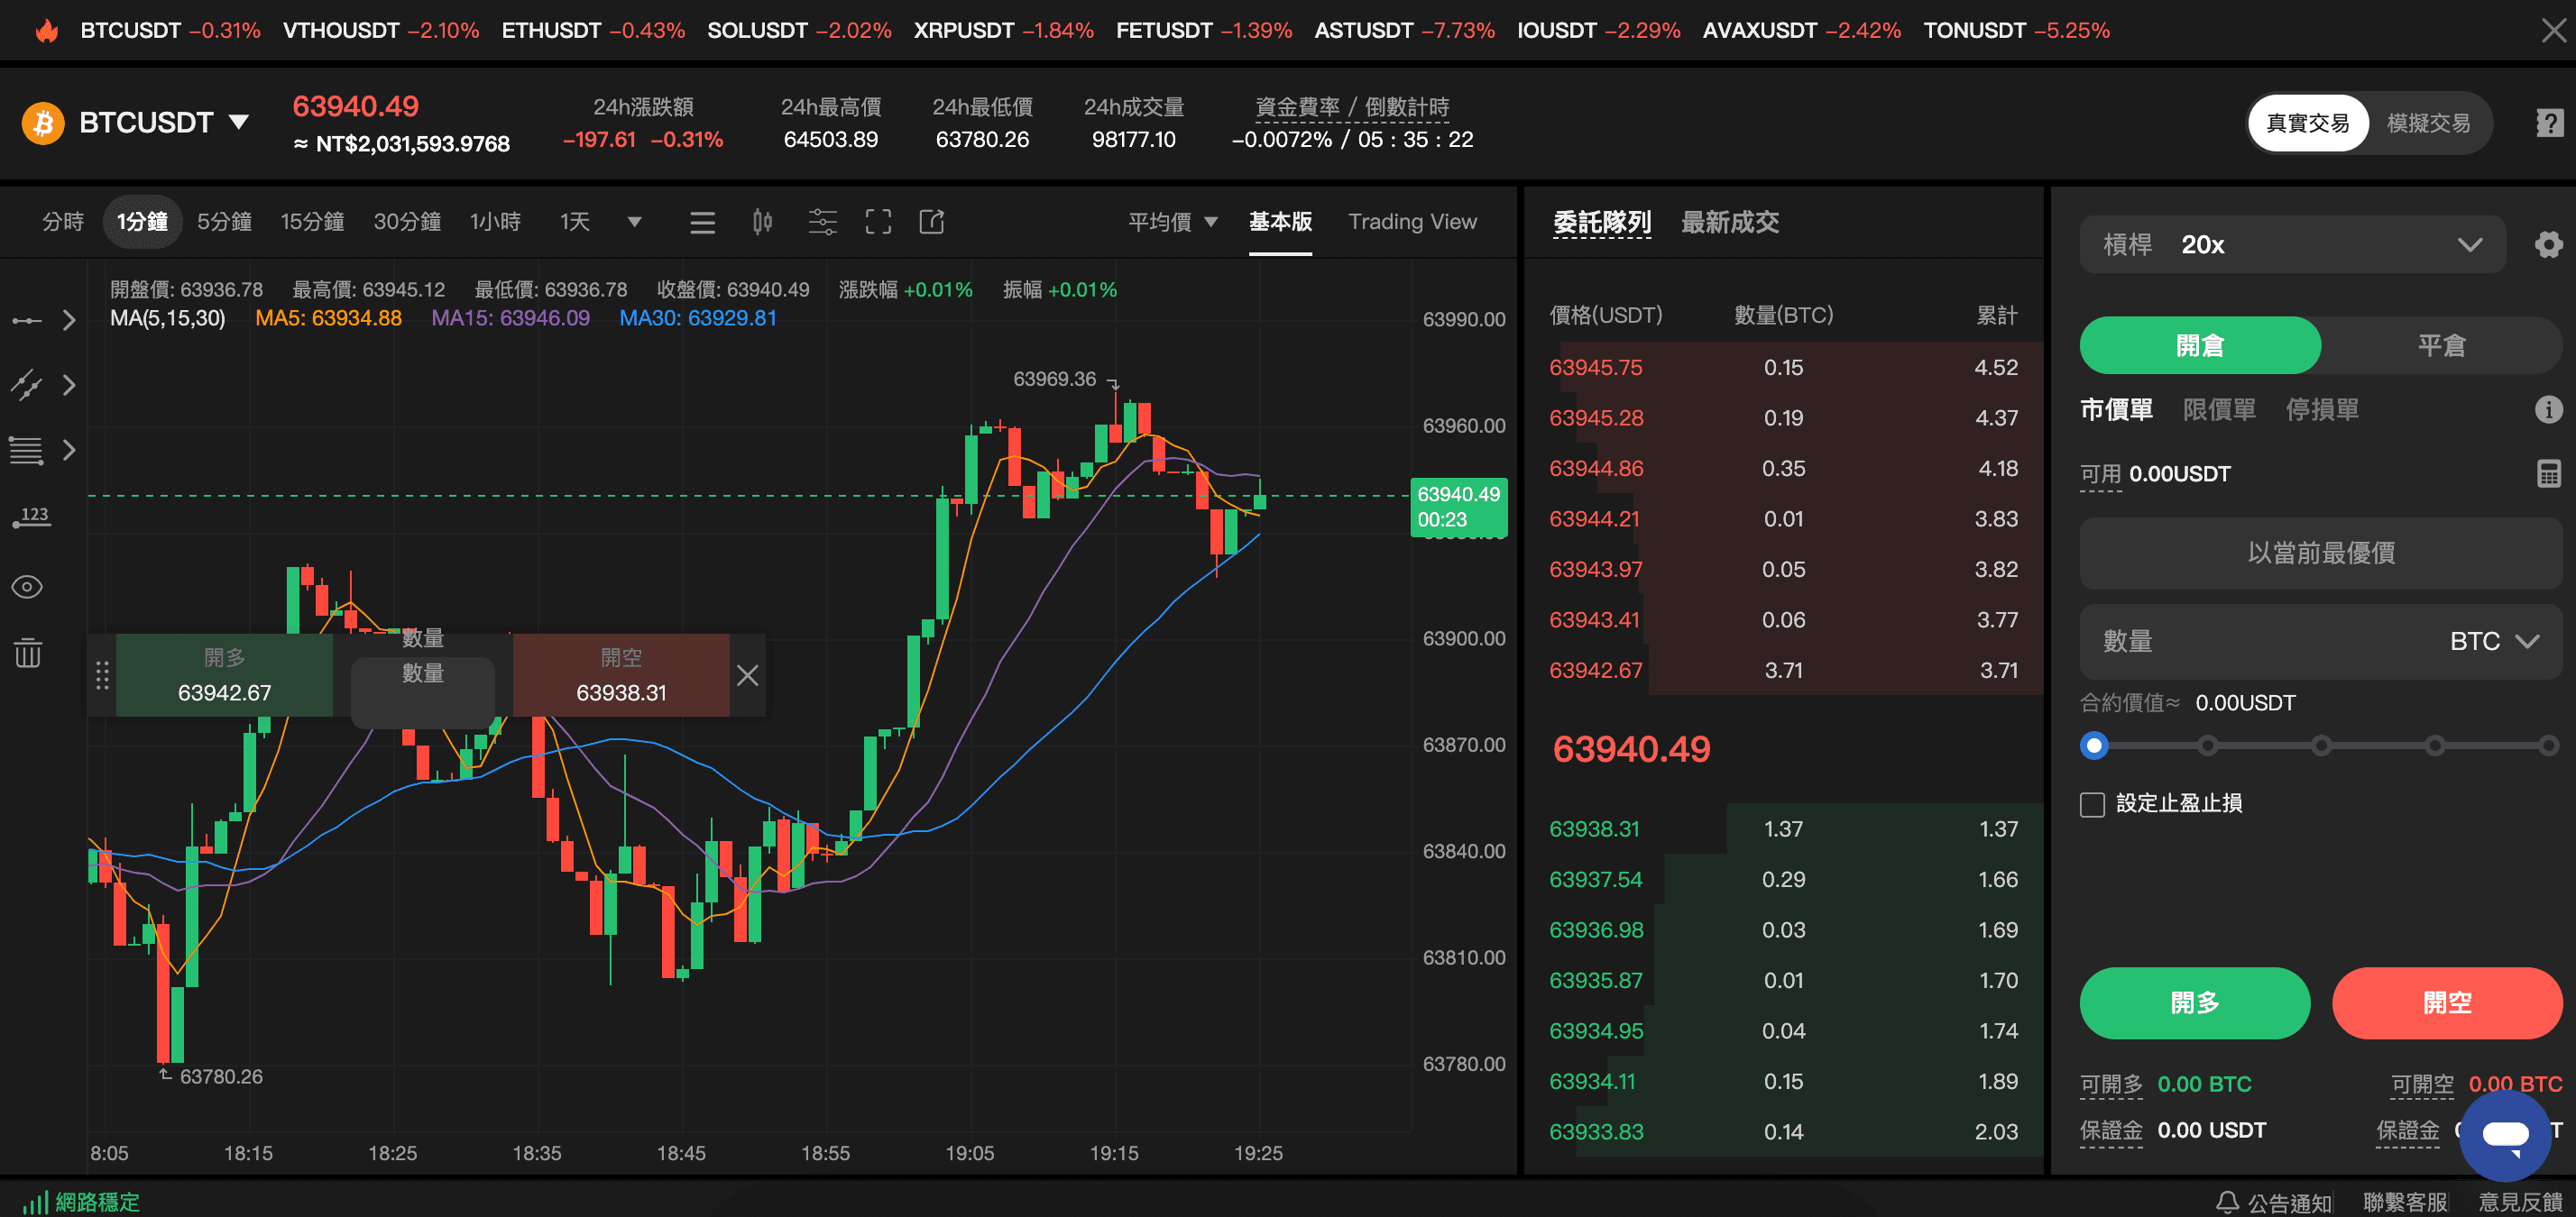The image size is (2576, 1217).
Task: Open leverage settings gear icon
Action: [2549, 245]
